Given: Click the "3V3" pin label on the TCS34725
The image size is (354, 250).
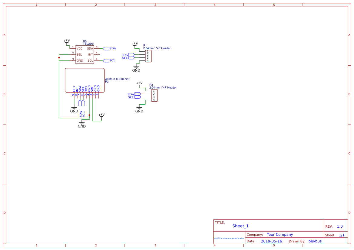Looking at the screenshot, I should click(x=86, y=89).
